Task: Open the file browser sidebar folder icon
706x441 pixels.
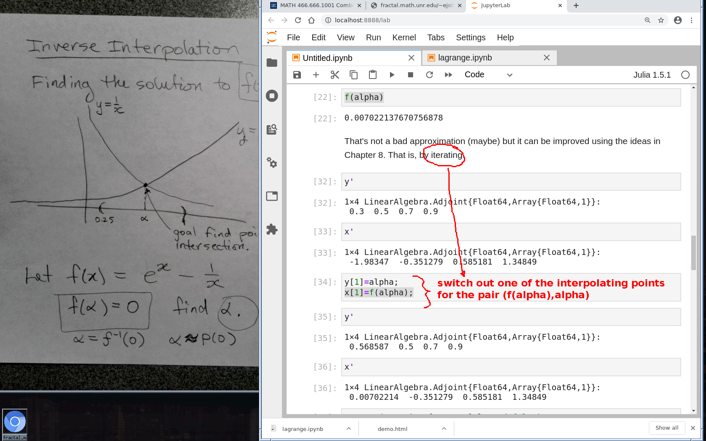Action: tap(272, 63)
